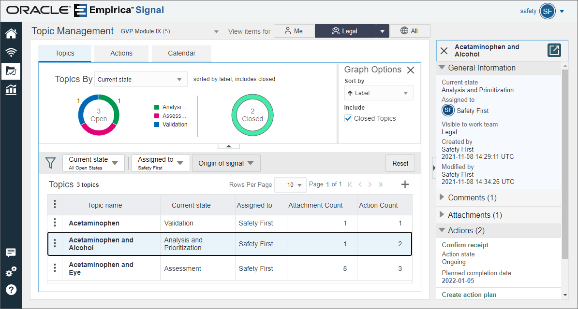Screen dimensions: 578x309
Task: Click green Analysis legend swatch
Action: click(x=157, y=107)
